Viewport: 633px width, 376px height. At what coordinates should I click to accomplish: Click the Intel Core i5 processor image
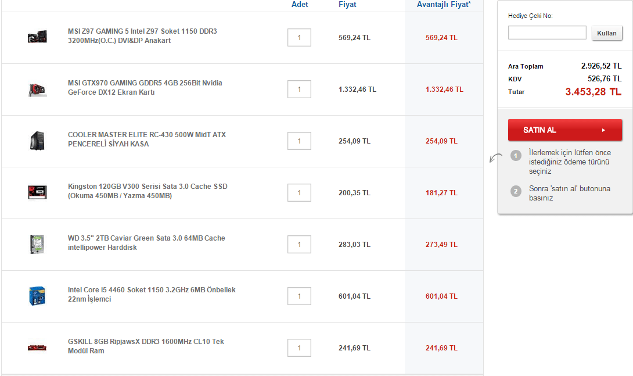(37, 296)
